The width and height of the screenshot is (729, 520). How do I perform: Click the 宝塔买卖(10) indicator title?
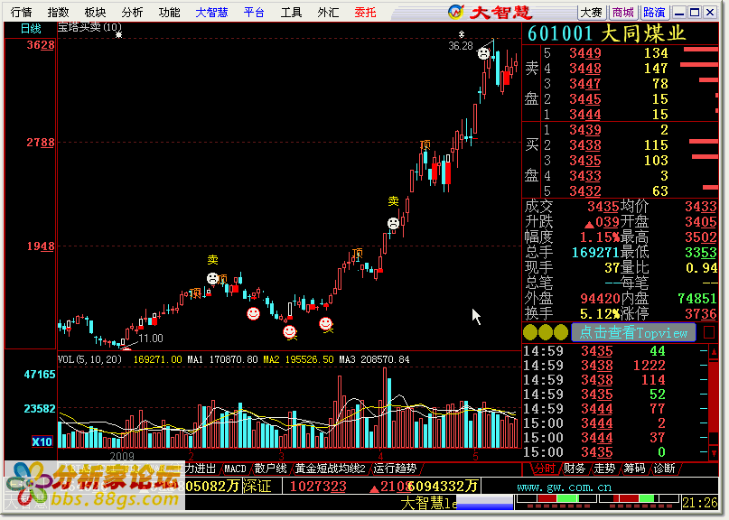(x=89, y=27)
